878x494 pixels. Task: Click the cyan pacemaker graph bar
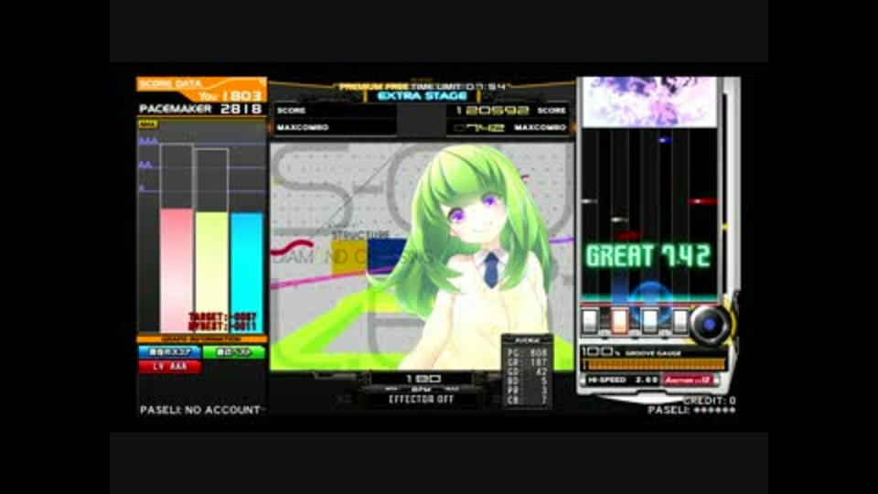[246, 273]
